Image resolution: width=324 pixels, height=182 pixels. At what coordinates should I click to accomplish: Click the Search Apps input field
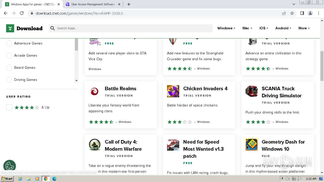pos(131,28)
